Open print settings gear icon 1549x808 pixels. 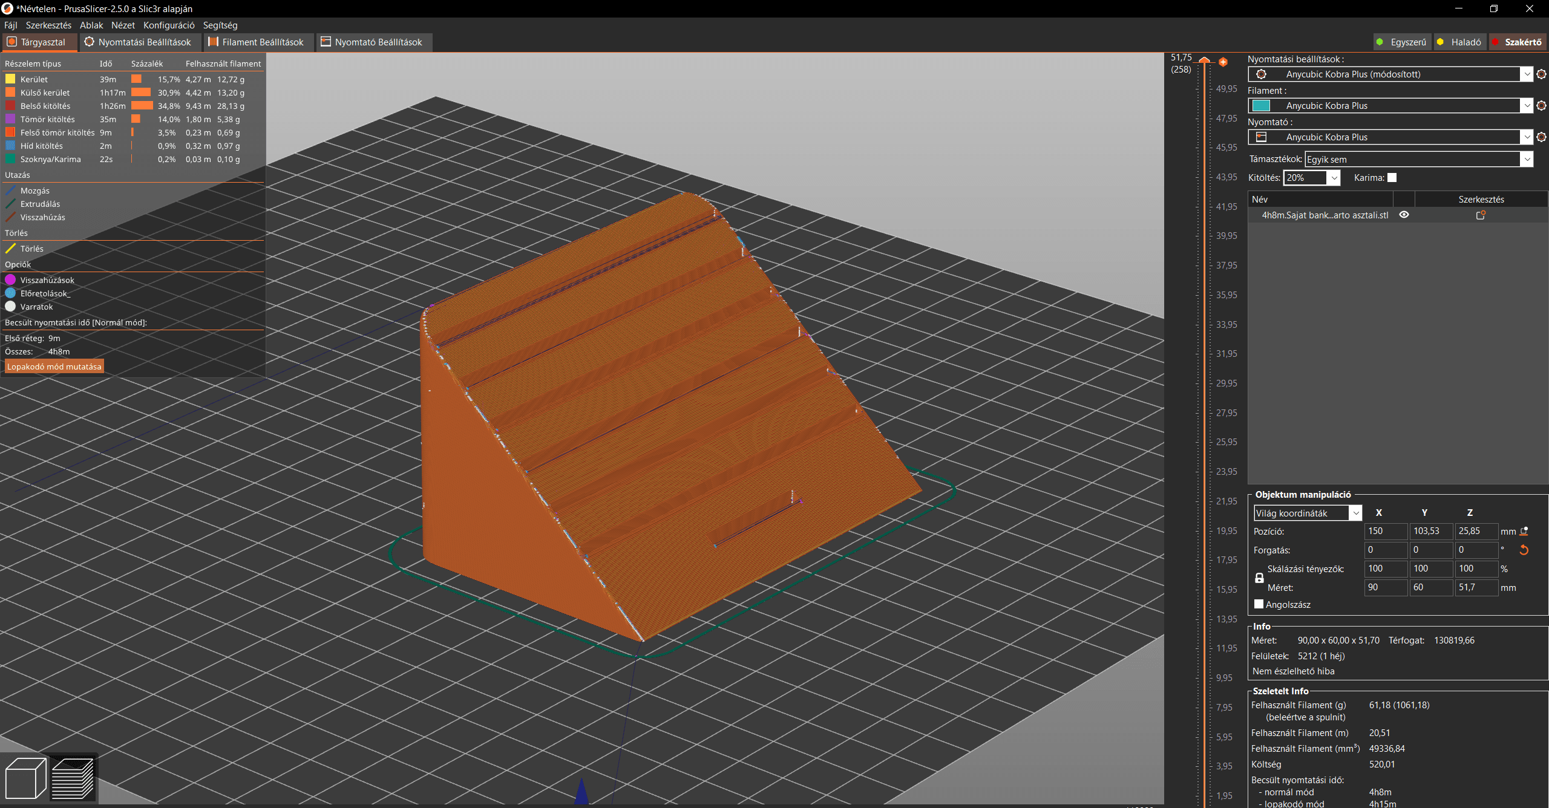click(1541, 74)
